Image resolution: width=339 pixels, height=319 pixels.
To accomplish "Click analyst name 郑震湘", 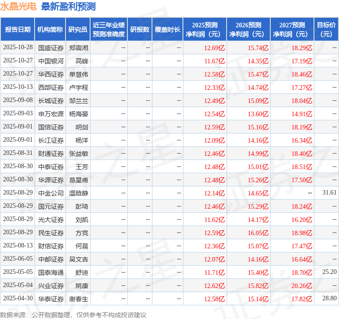I will coord(78,48).
